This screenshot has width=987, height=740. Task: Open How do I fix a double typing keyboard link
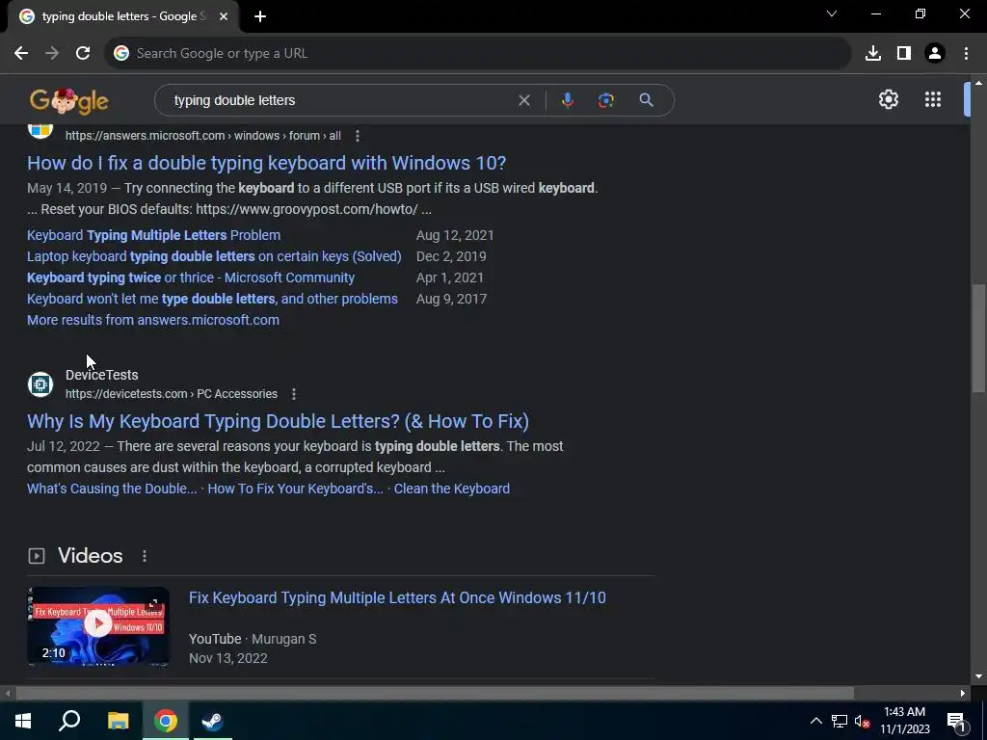tap(266, 163)
